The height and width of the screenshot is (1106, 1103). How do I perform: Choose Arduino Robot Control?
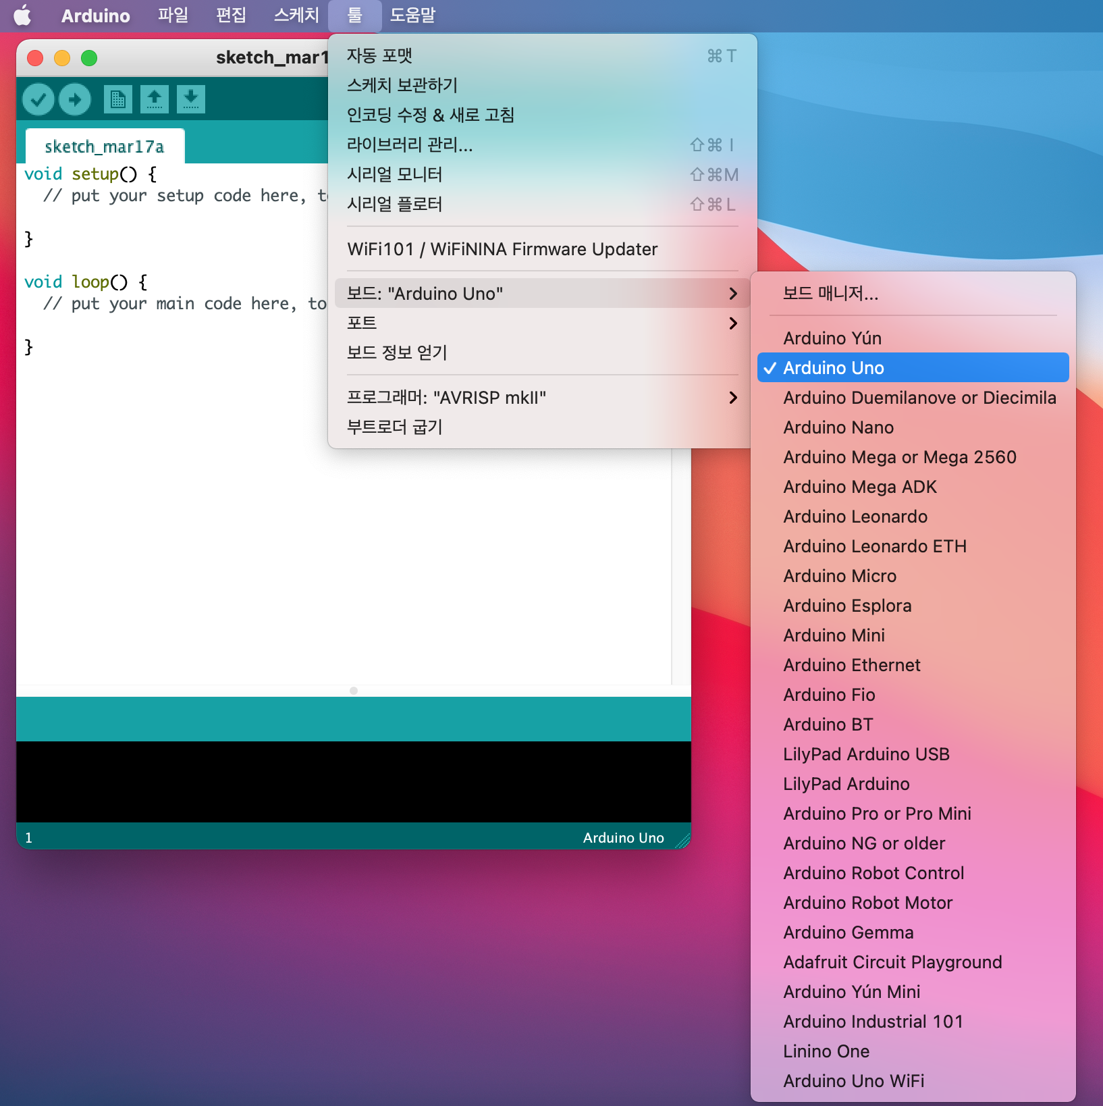pos(913,872)
